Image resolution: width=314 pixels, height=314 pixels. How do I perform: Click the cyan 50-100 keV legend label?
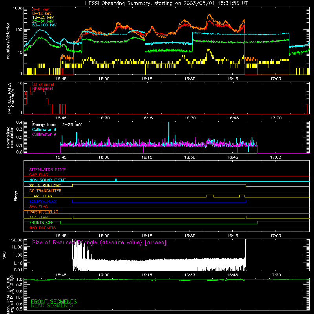(x=44, y=25)
